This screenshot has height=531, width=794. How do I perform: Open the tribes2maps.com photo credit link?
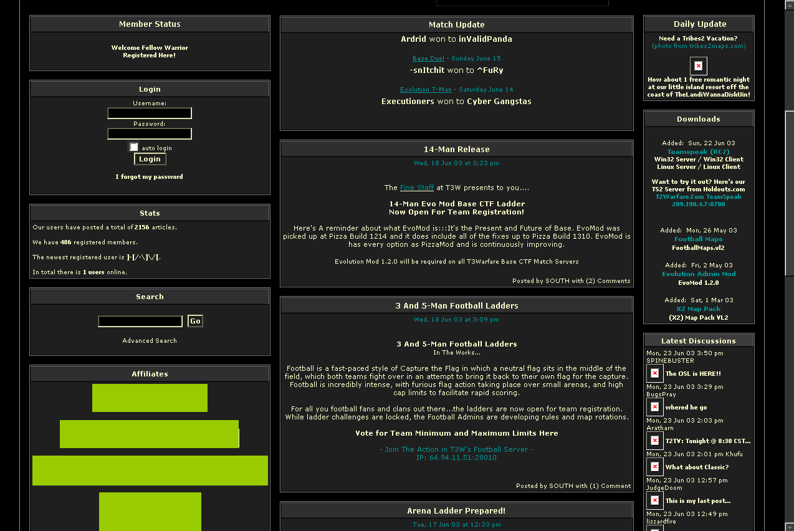pos(699,46)
